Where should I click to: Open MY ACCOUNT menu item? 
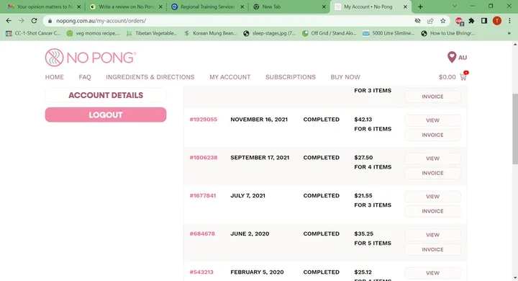pos(230,77)
